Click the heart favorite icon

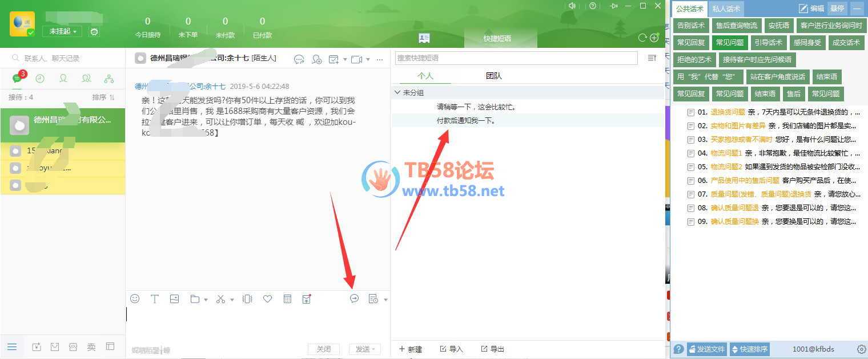click(267, 299)
